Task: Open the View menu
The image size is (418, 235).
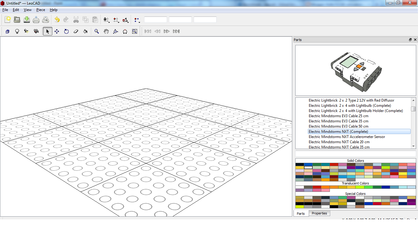Action: coord(28,10)
